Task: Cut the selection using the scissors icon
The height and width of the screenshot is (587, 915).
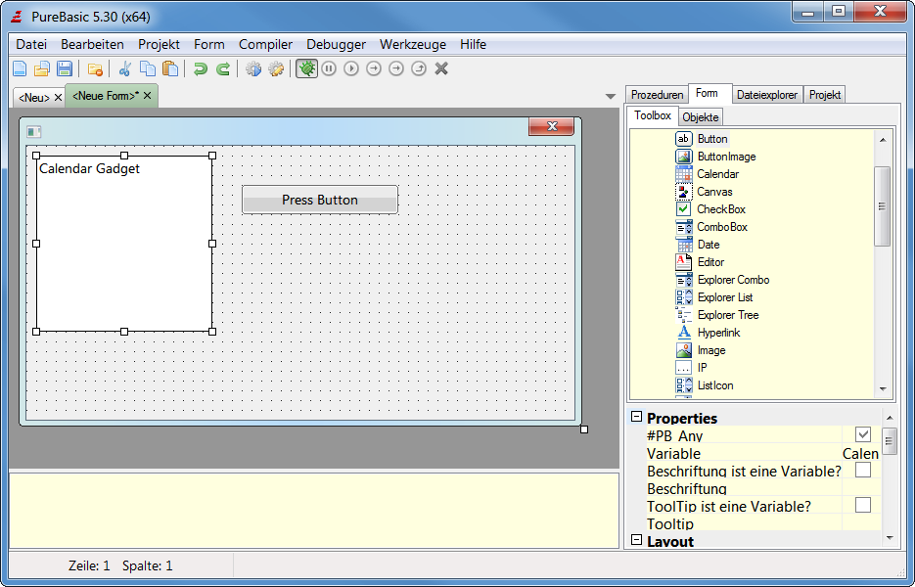Action: [x=124, y=68]
